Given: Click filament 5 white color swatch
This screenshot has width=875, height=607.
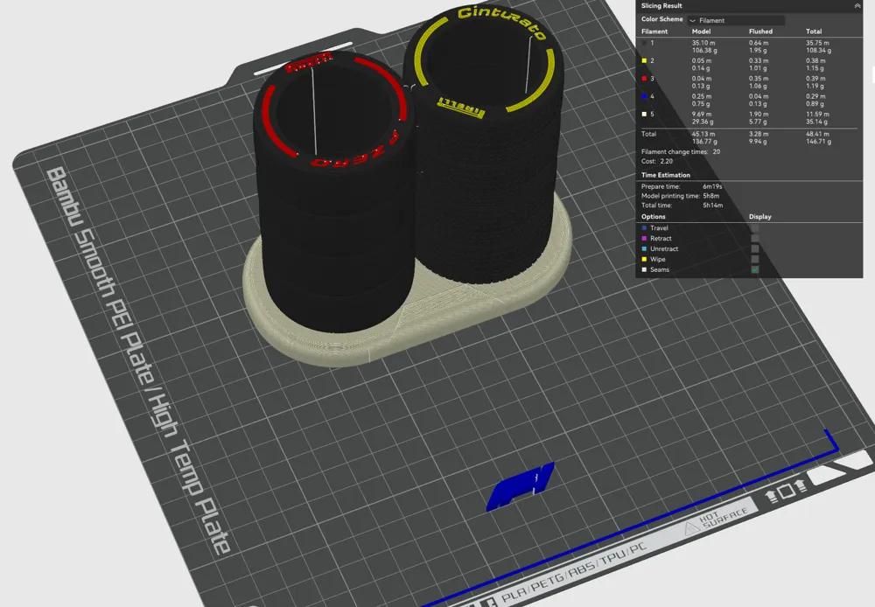Looking at the screenshot, I should click(644, 115).
